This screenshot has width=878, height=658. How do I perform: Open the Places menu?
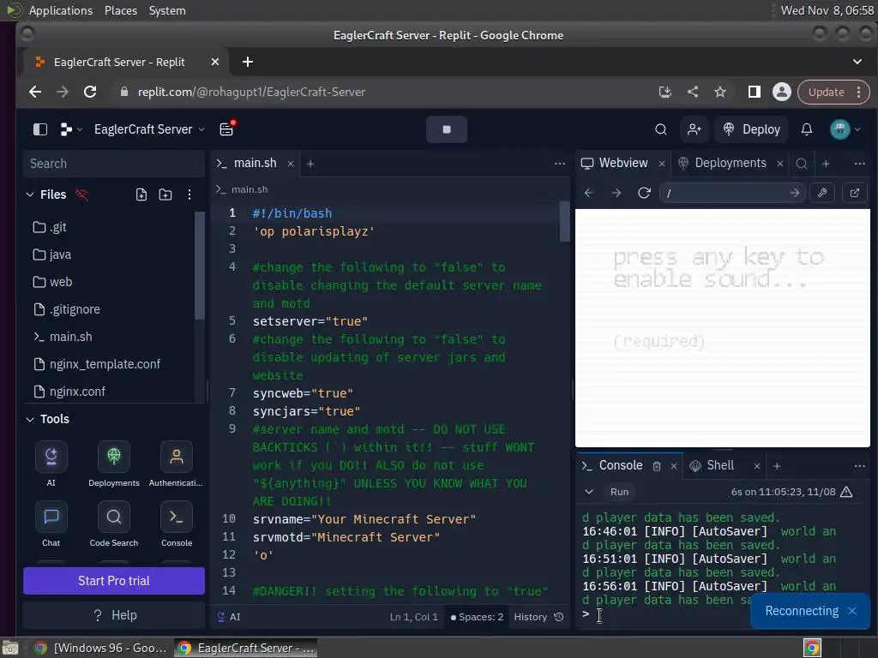pyautogui.click(x=120, y=10)
